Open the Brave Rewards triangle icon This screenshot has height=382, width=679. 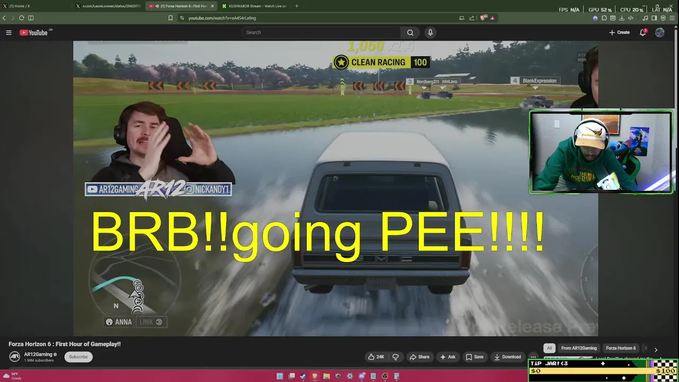point(492,18)
